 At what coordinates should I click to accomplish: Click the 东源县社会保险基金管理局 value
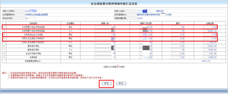point(36,15)
